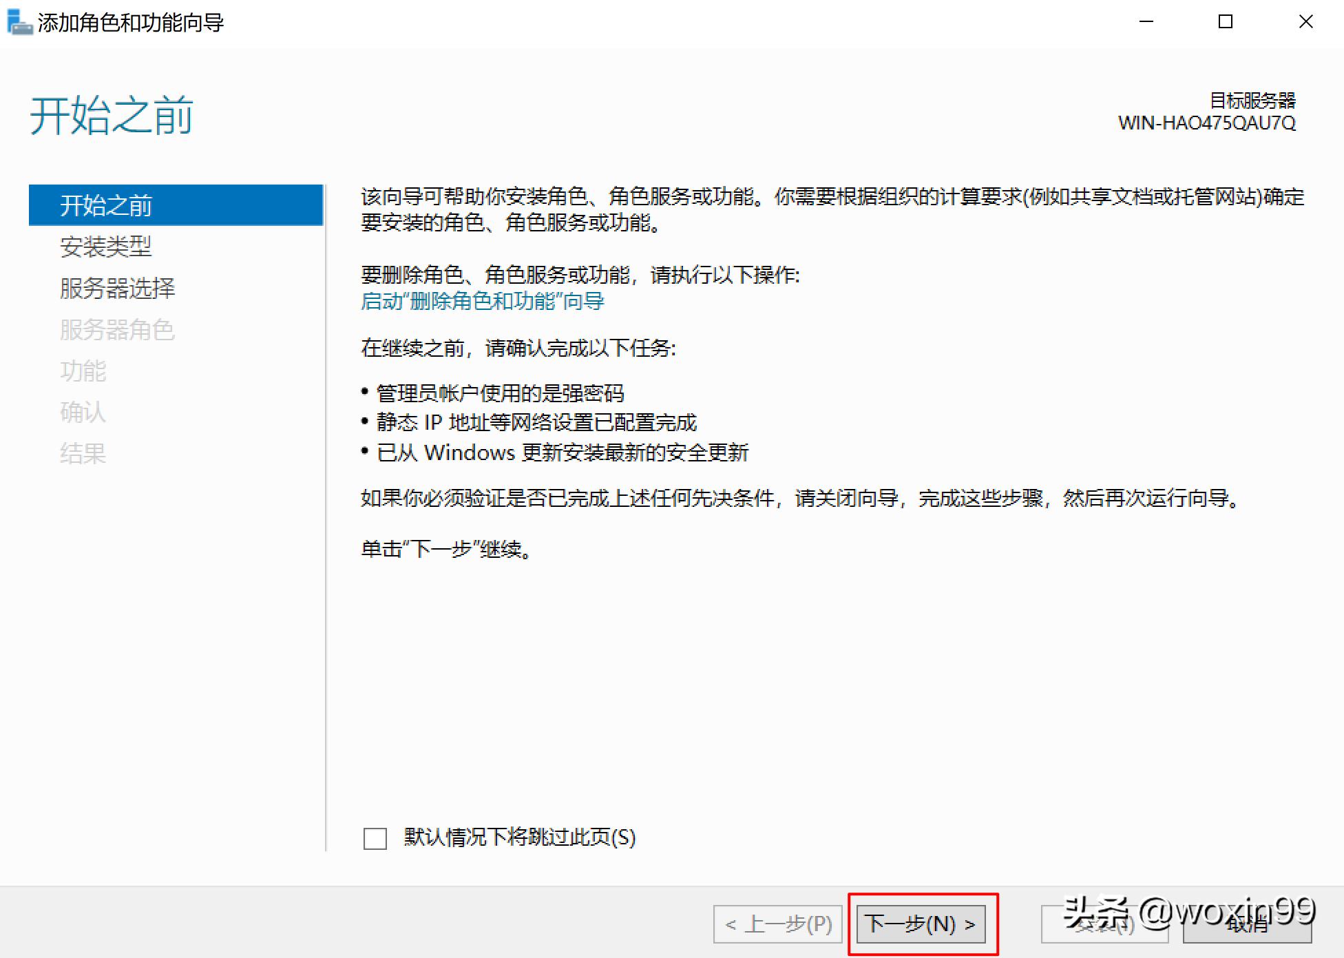Screen dimensions: 1344x958
Task: Maximize the wizard window
Action: pos(1225,21)
